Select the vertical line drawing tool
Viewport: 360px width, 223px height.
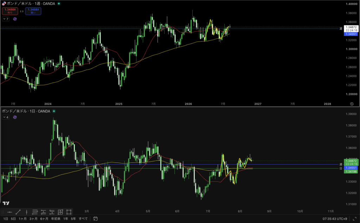click(27, 212)
